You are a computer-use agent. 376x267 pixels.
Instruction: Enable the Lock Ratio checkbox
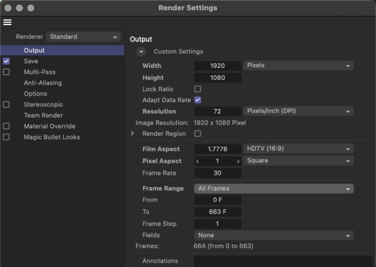198,89
